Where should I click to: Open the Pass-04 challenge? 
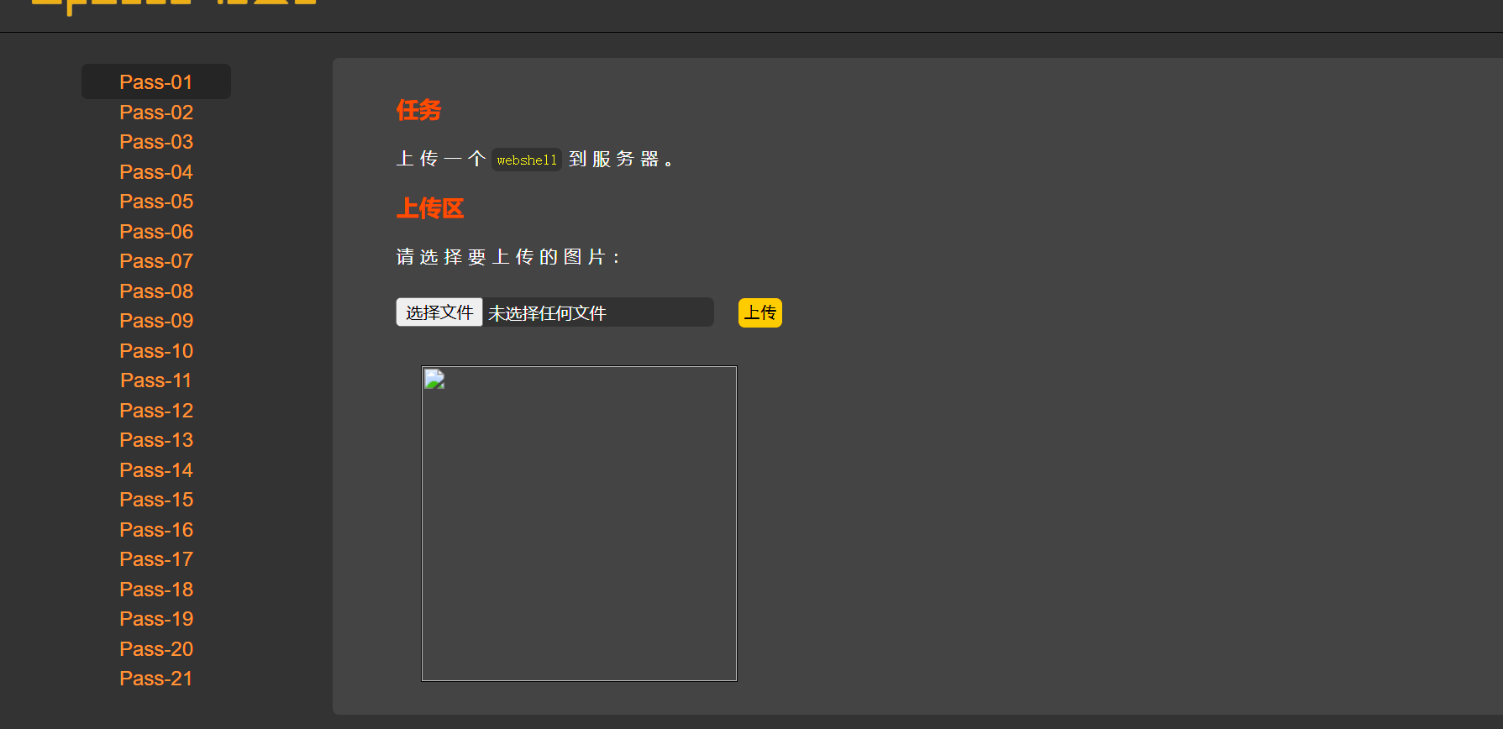(x=156, y=172)
